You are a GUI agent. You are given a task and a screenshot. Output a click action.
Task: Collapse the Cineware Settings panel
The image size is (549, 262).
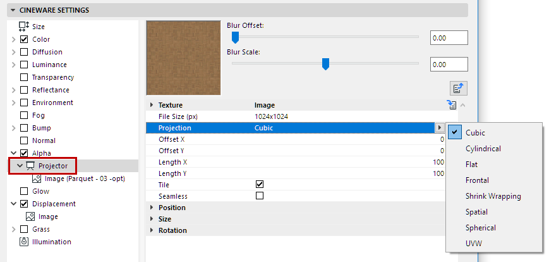pos(13,10)
